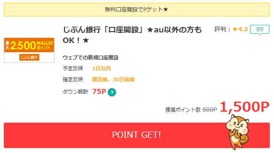Click the ウェブでの新規口座開設 condition text
The image size is (274, 153).
90,58
